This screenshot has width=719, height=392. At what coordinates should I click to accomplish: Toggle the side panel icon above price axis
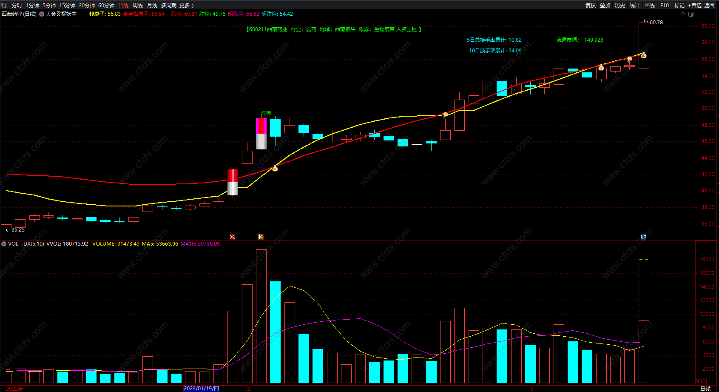pos(691,14)
